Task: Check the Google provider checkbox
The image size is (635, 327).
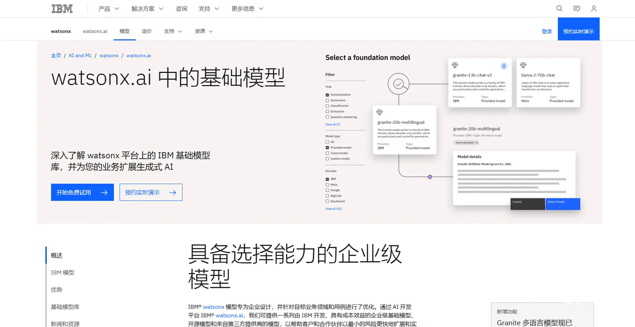Action: point(327,190)
